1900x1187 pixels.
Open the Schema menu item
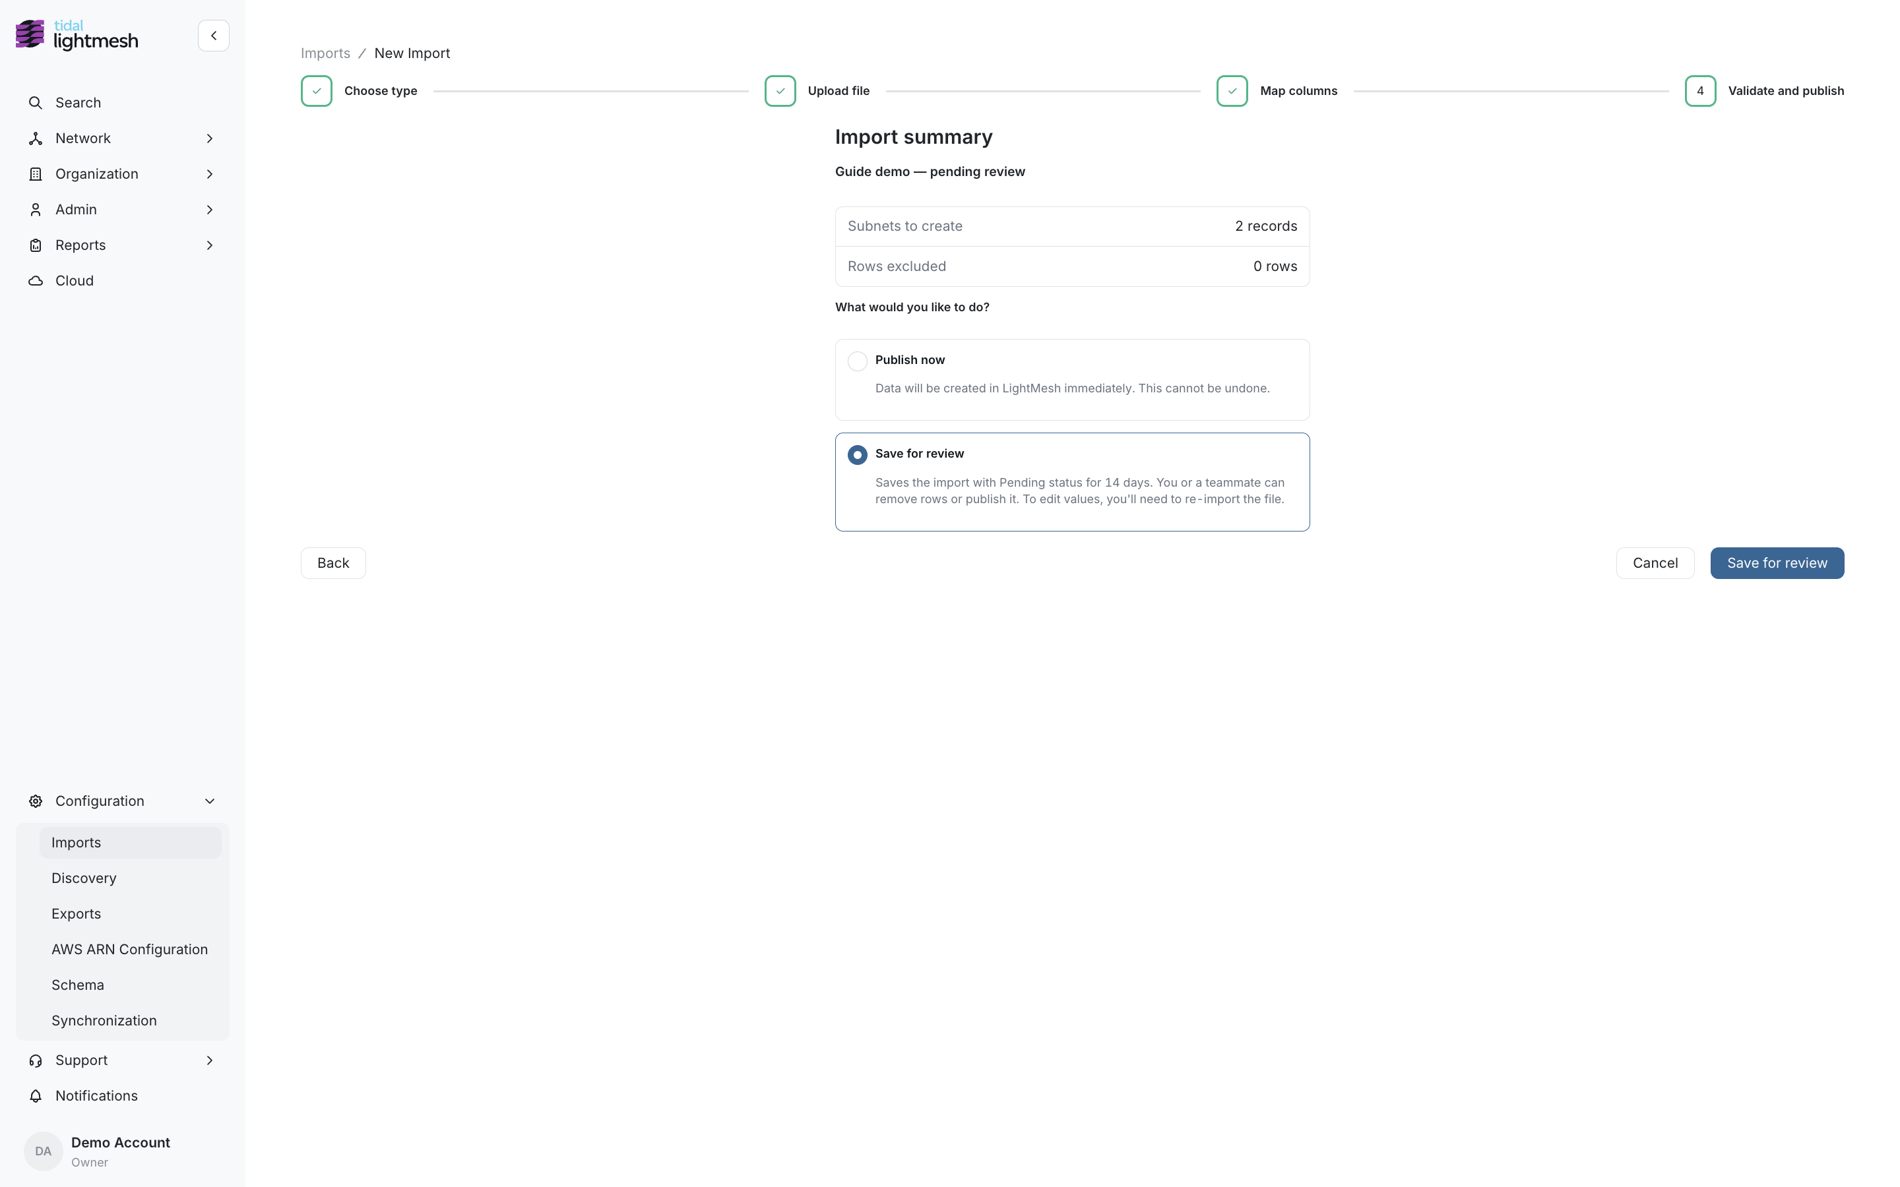pos(131,985)
